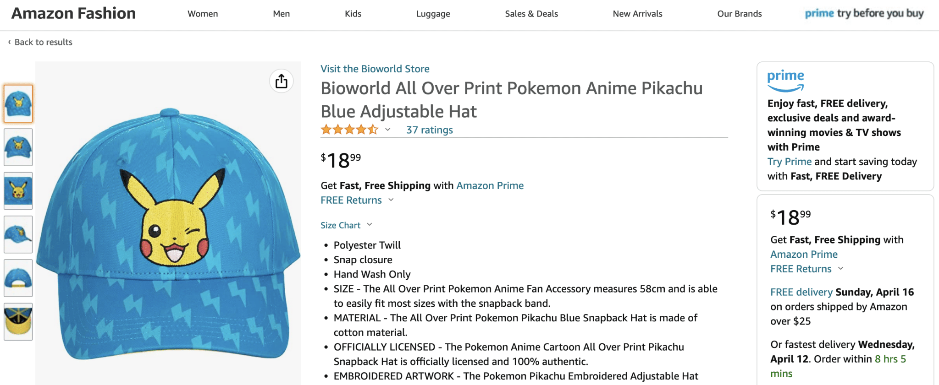Click the Amazon Fashion logo
The image size is (939, 385).
pos(73,13)
